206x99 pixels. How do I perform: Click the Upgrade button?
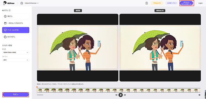pyautogui.click(x=157, y=3)
